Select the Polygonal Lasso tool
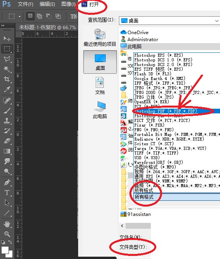 click(7, 59)
